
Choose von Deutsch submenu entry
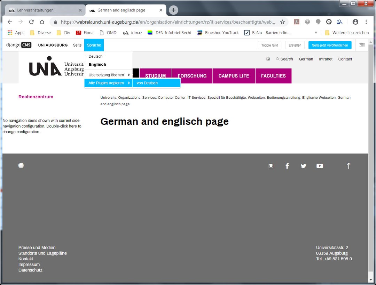[x=156, y=83]
